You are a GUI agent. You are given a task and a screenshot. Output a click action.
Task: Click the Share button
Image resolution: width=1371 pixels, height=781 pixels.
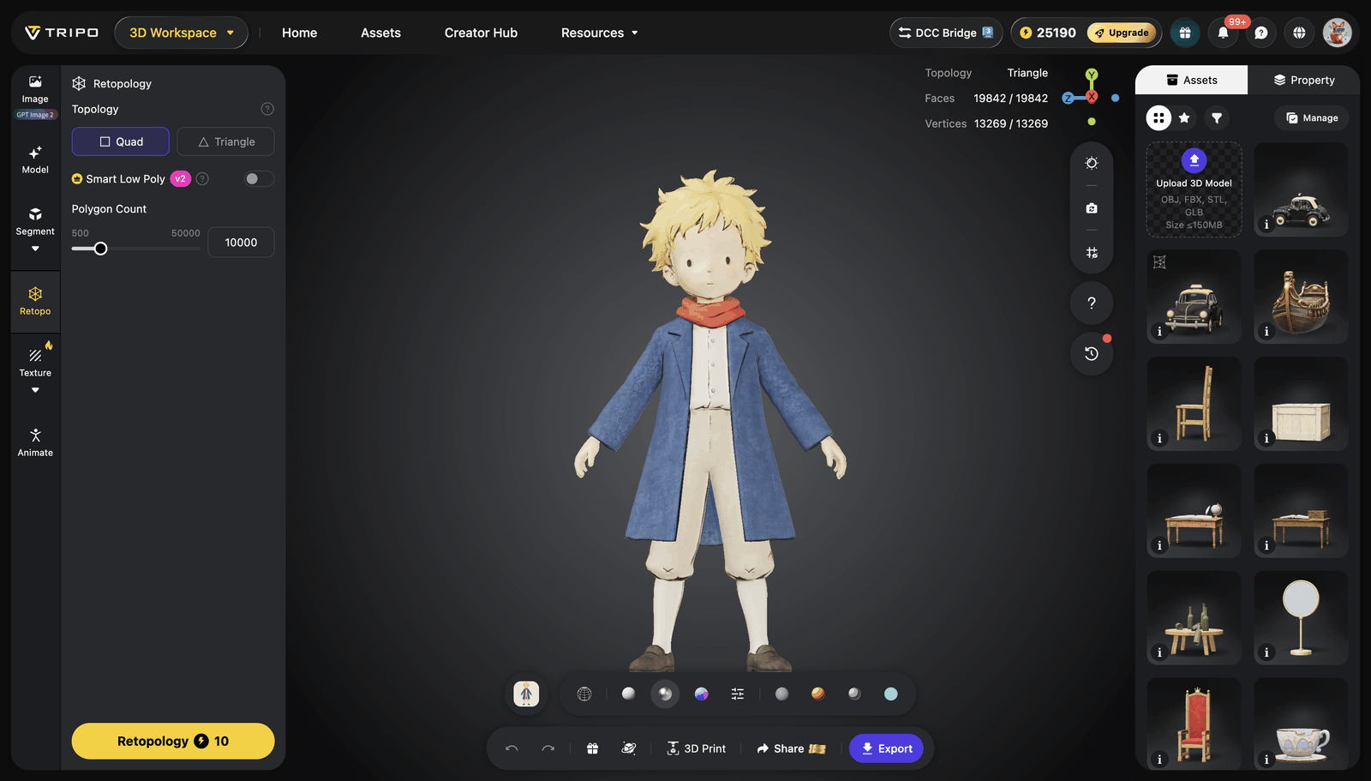pos(791,748)
